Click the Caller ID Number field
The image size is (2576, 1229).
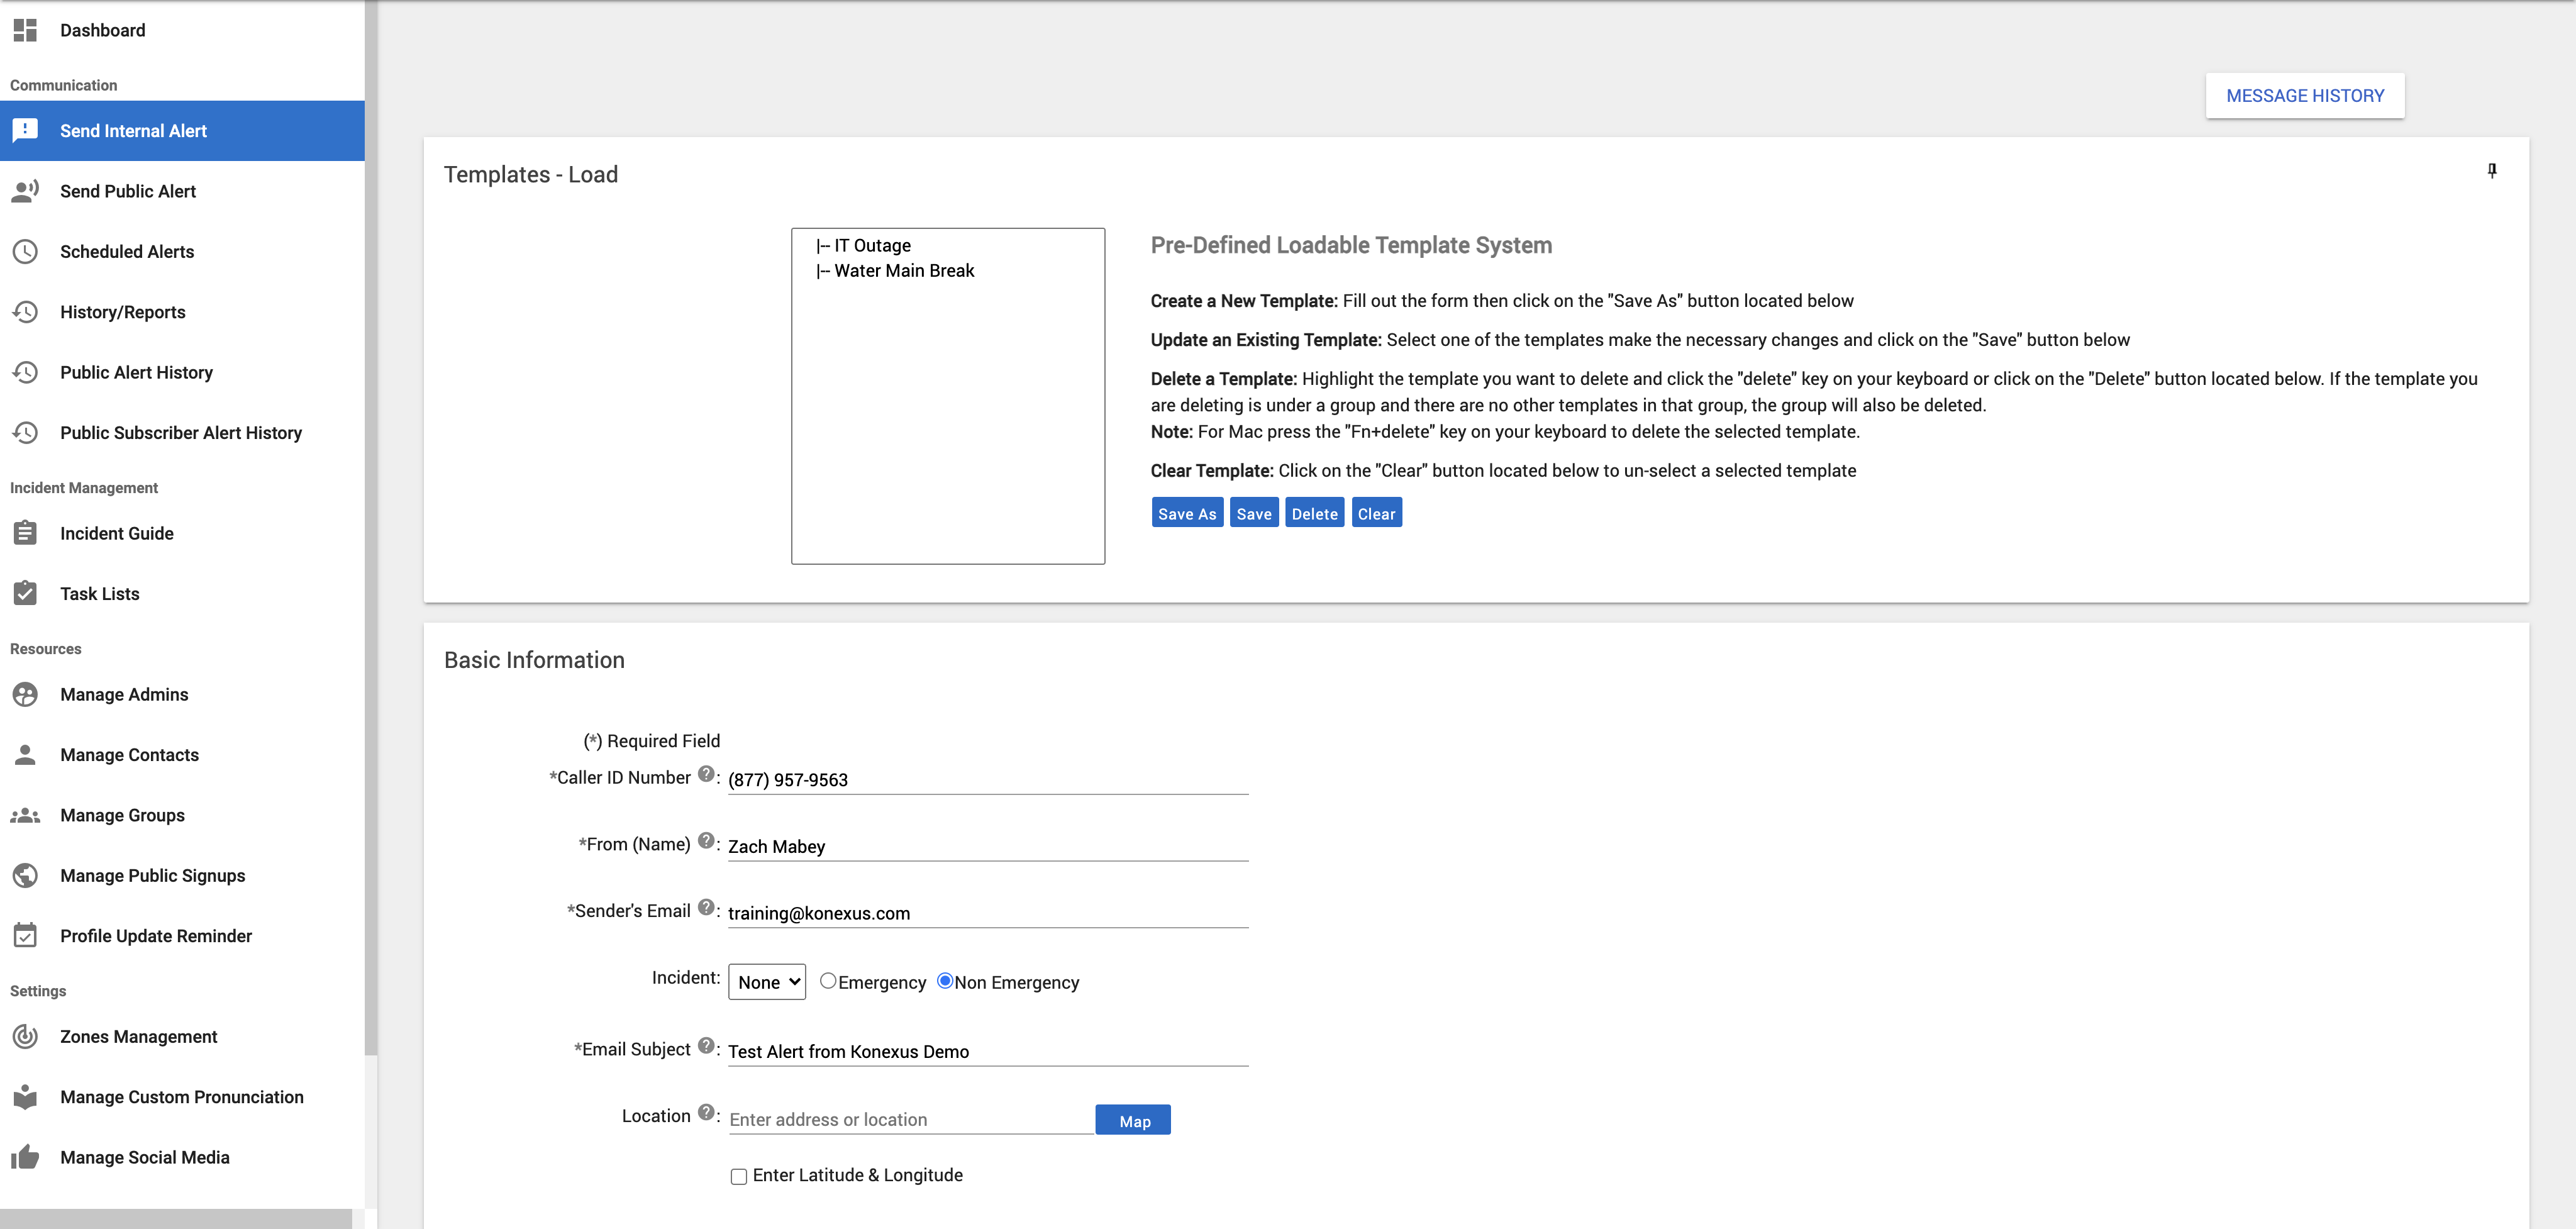point(988,779)
